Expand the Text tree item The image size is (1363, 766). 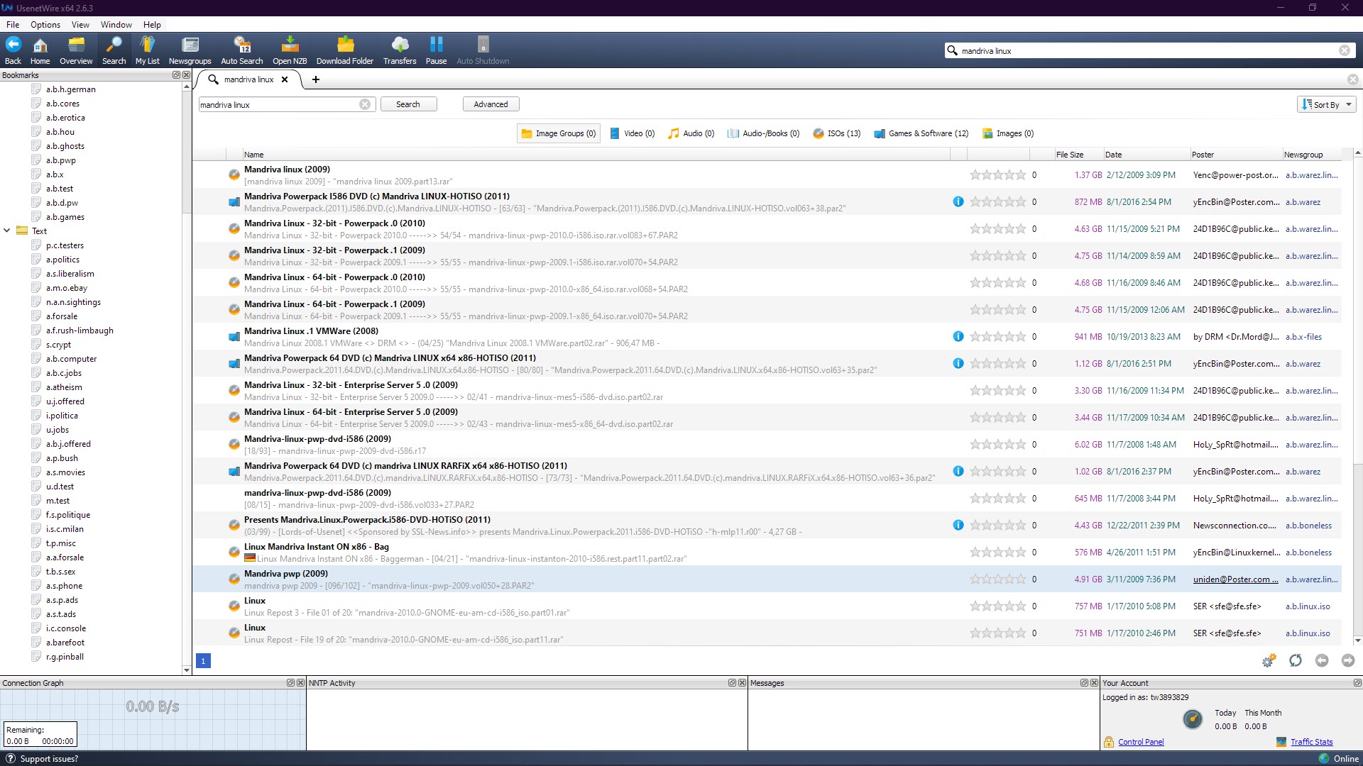[8, 231]
